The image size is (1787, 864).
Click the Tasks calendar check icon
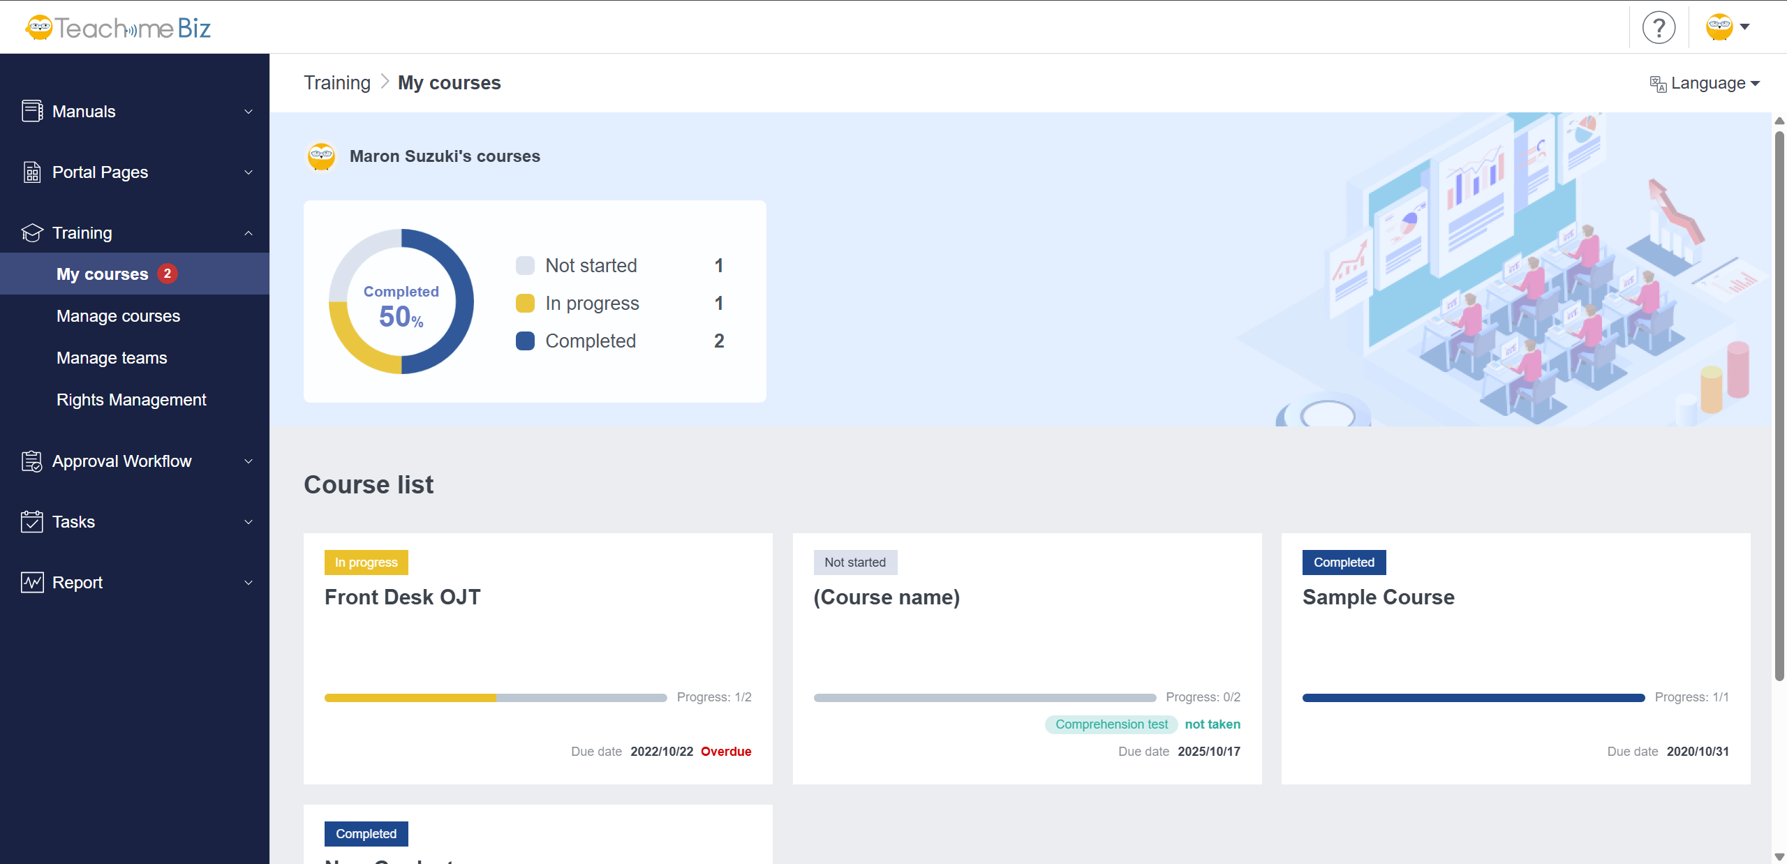tap(32, 522)
